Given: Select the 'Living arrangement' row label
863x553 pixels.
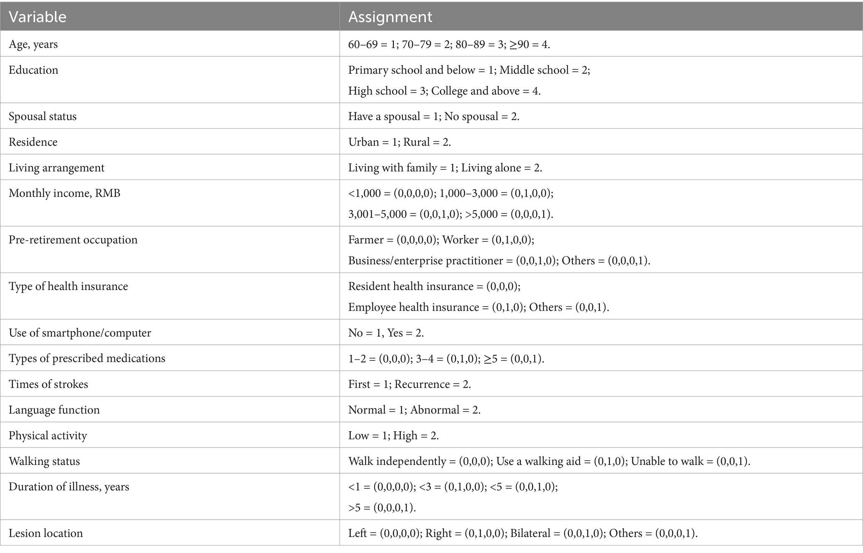Looking at the screenshot, I should 56,167.
